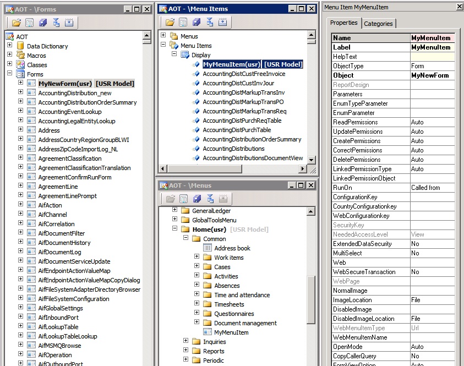
Task: Select the Address form in Forms list
Action: [49, 130]
